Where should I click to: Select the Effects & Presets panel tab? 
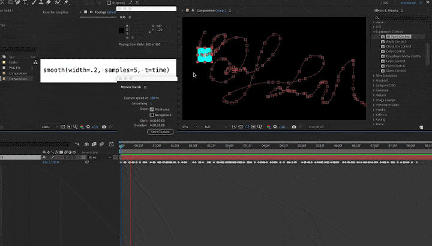point(386,10)
